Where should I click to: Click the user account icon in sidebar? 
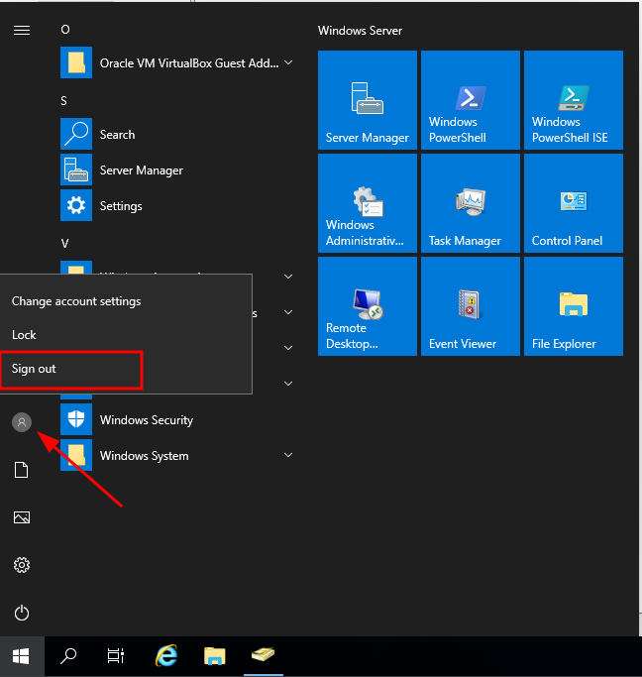[22, 422]
